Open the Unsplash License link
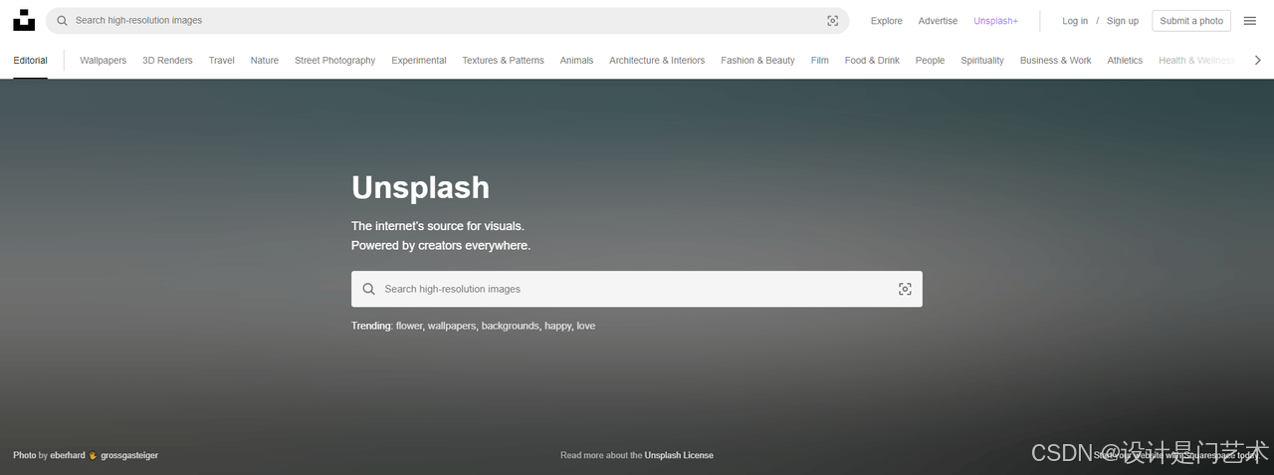The image size is (1274, 475). (x=679, y=455)
